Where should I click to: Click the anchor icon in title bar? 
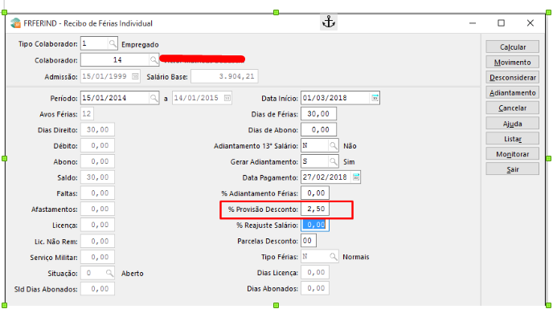tap(329, 22)
